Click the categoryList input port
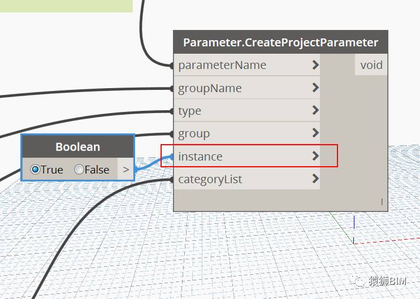The width and height of the screenshot is (420, 299). [x=246, y=179]
